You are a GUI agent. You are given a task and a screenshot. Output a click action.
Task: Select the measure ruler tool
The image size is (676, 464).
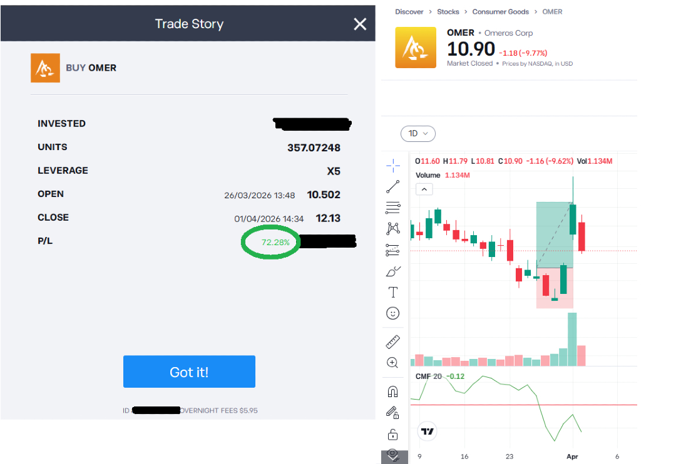[393, 341]
